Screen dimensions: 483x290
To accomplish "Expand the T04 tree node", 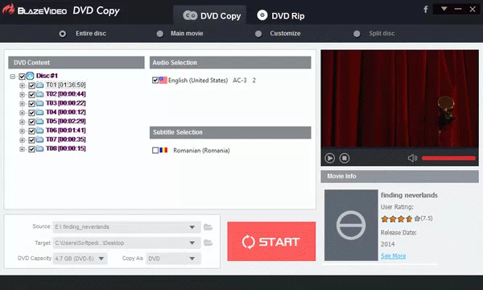I will pyautogui.click(x=22, y=113).
